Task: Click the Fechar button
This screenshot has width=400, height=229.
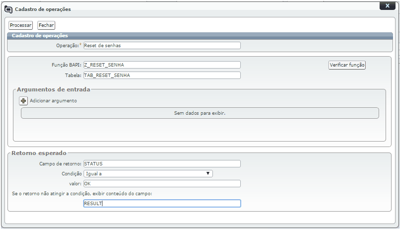Action: click(x=46, y=25)
